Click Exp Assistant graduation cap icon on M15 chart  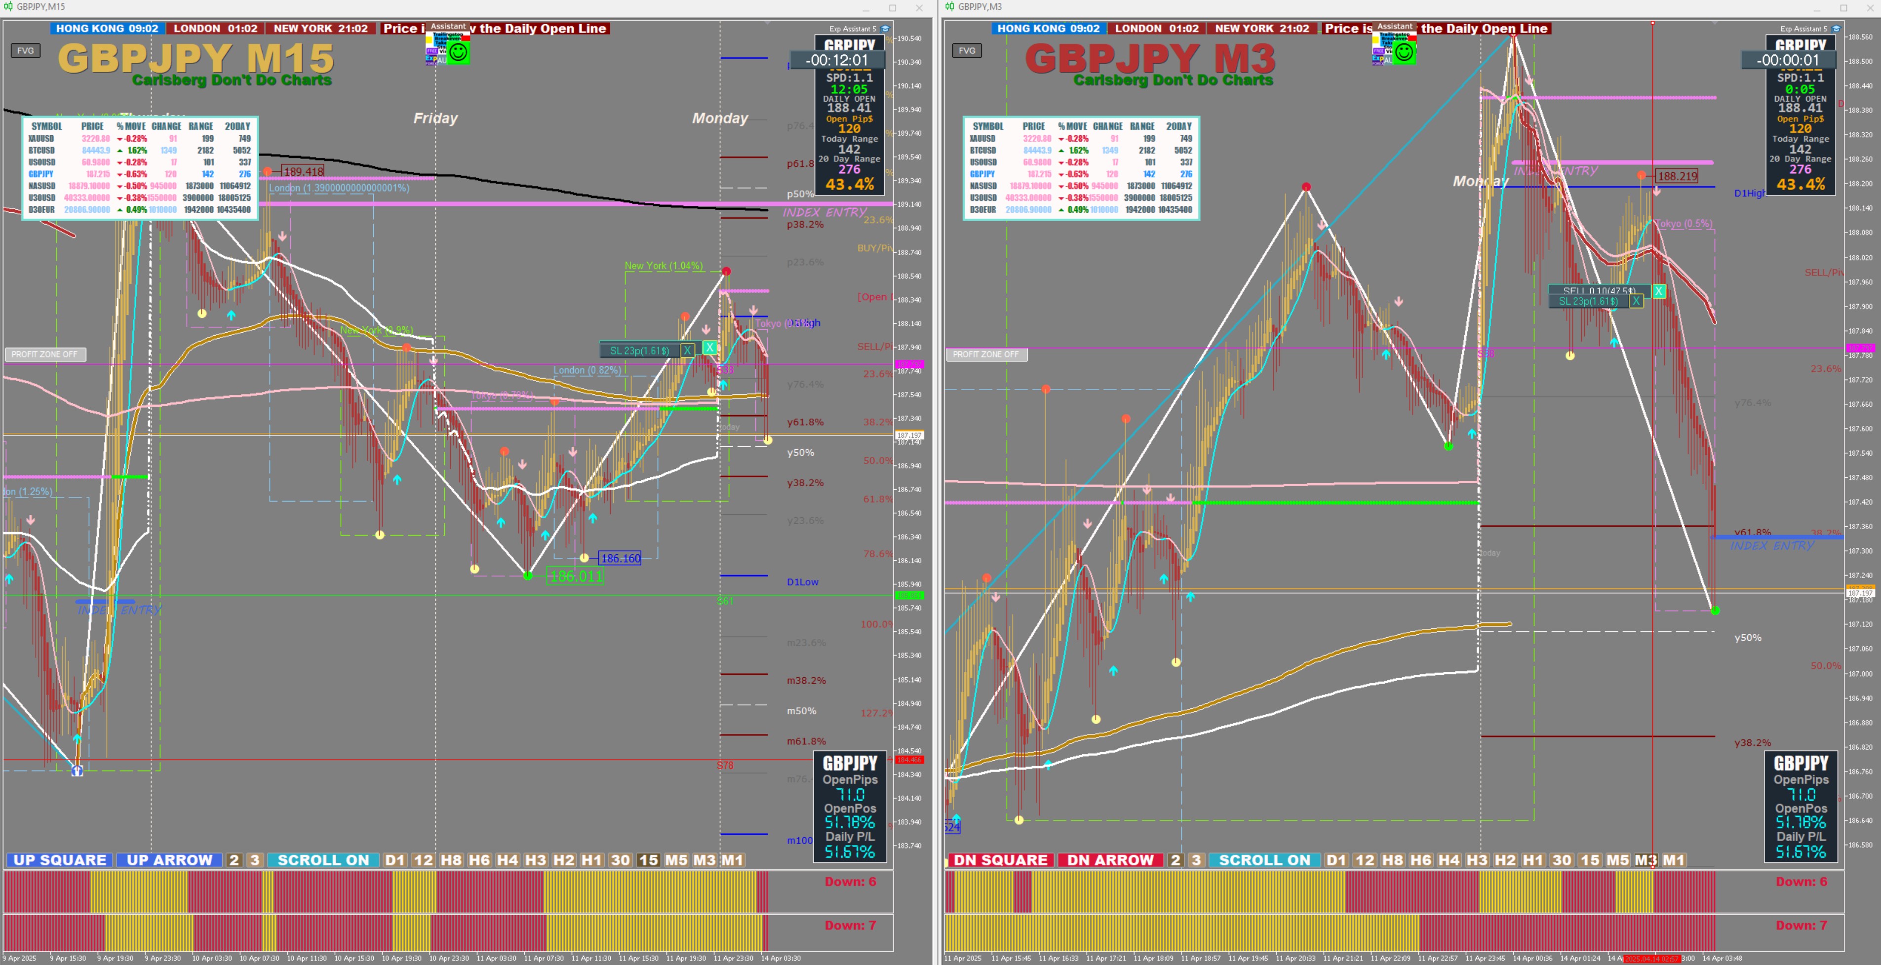[885, 29]
